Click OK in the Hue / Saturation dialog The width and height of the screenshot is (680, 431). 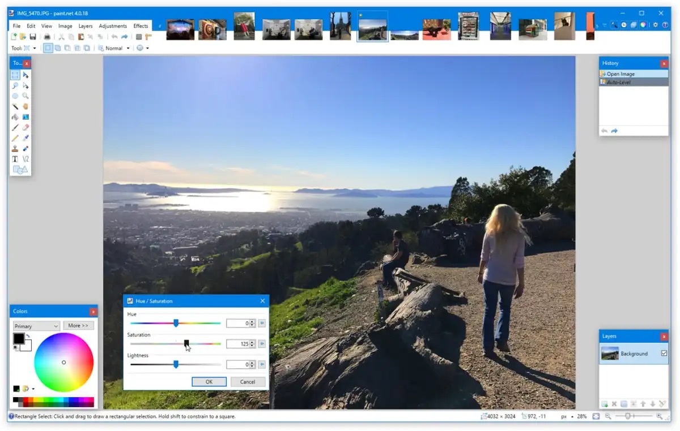pyautogui.click(x=209, y=382)
